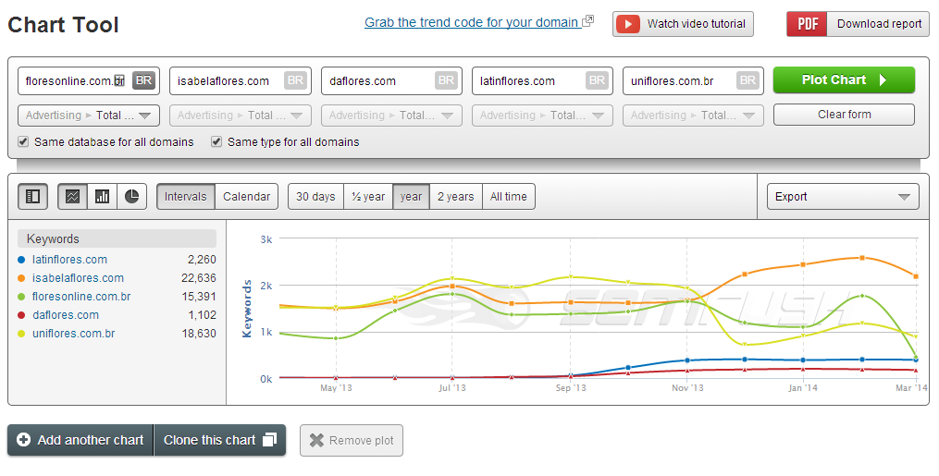Click the orange isabelaflores.com legend dot

click(21, 278)
